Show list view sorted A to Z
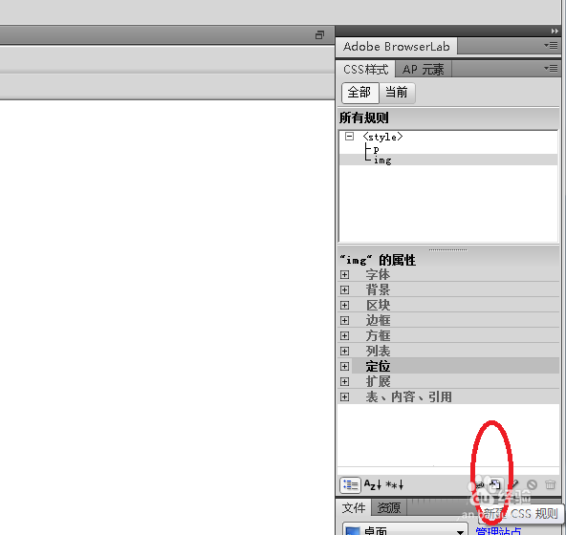Screen dimensions: 566x535 [372, 485]
